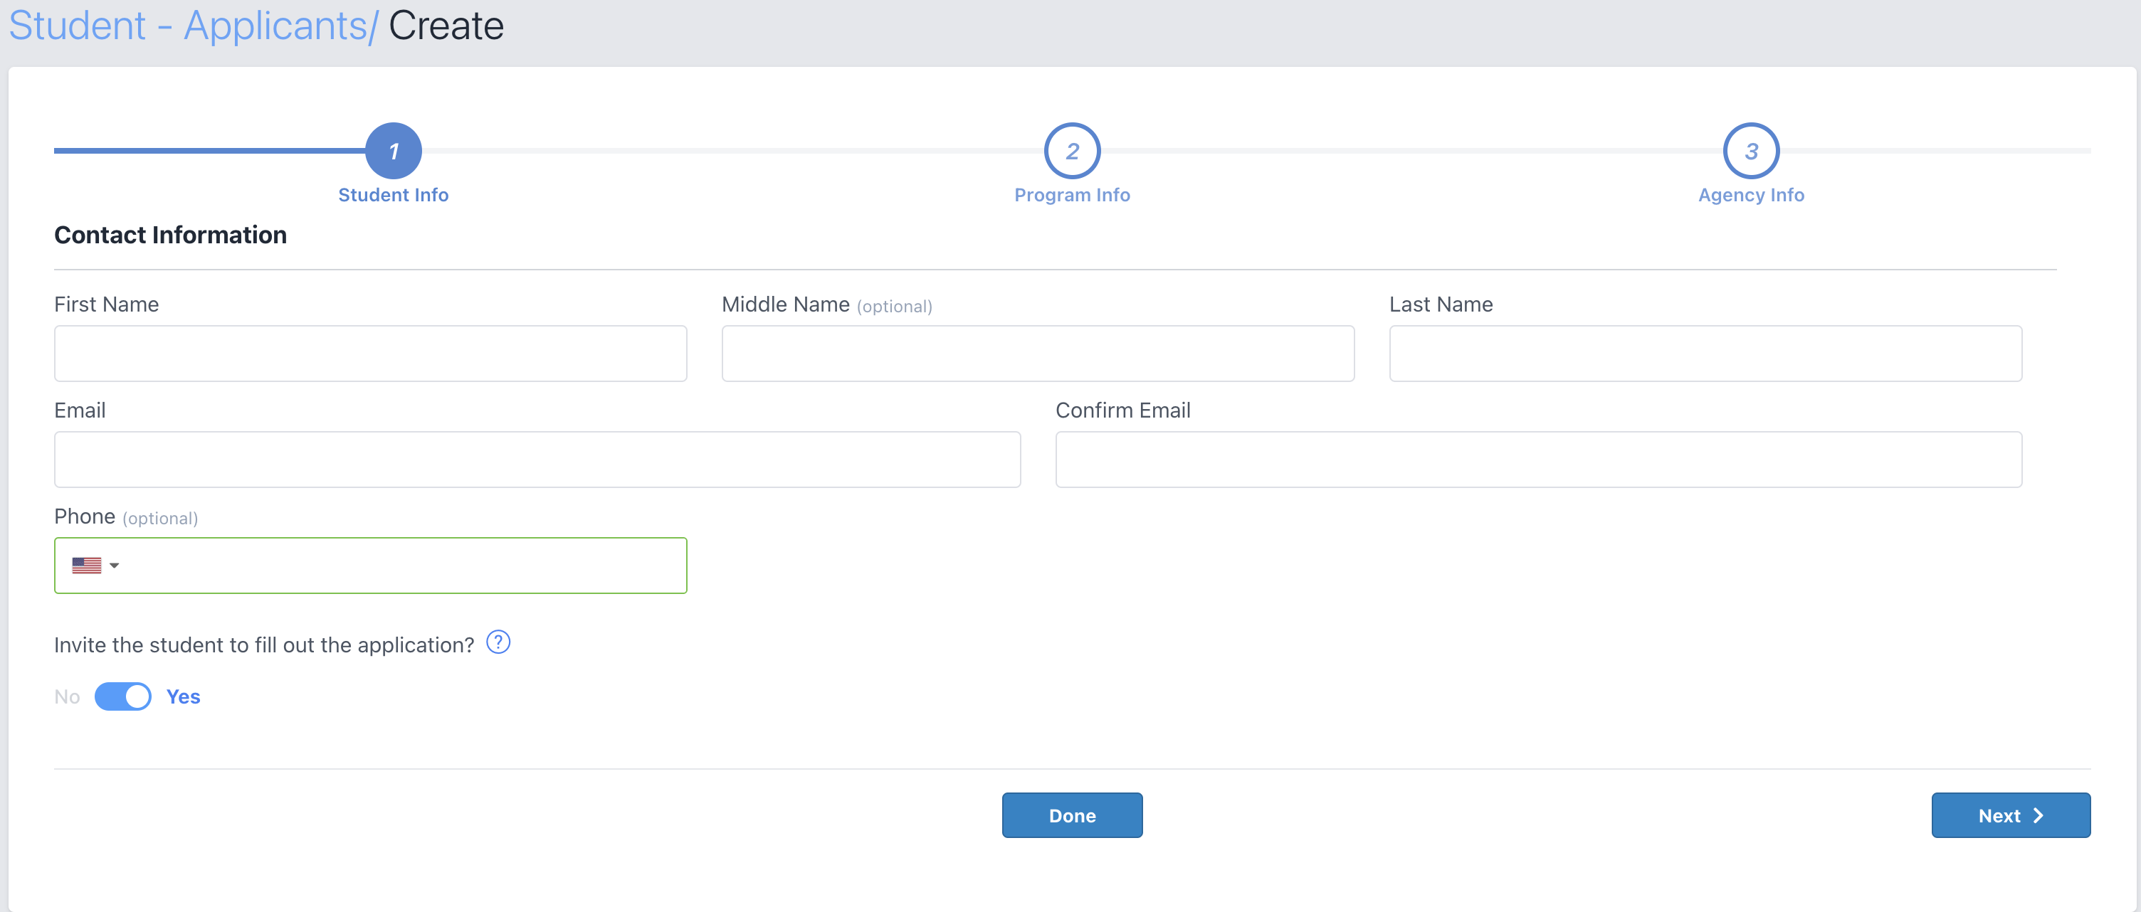Focus the First Name input field

pos(371,354)
